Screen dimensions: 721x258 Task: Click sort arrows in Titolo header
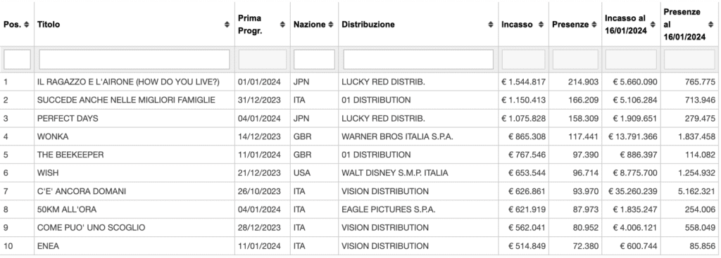tap(227, 25)
